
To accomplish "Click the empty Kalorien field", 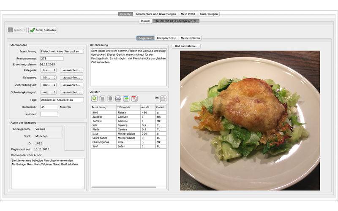I will (49, 114).
